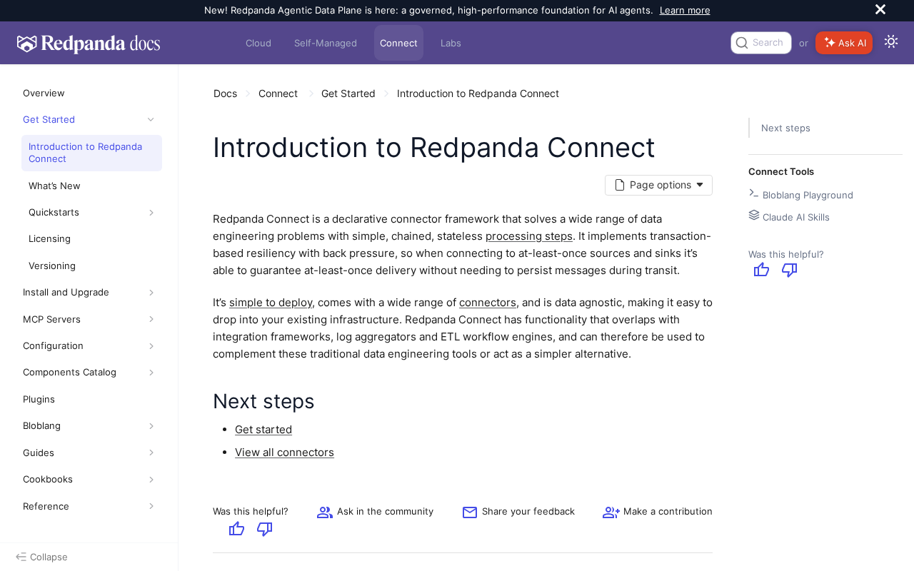Viewport: 914px width, 571px height.
Task: Click the Ask AI button
Action: (844, 43)
